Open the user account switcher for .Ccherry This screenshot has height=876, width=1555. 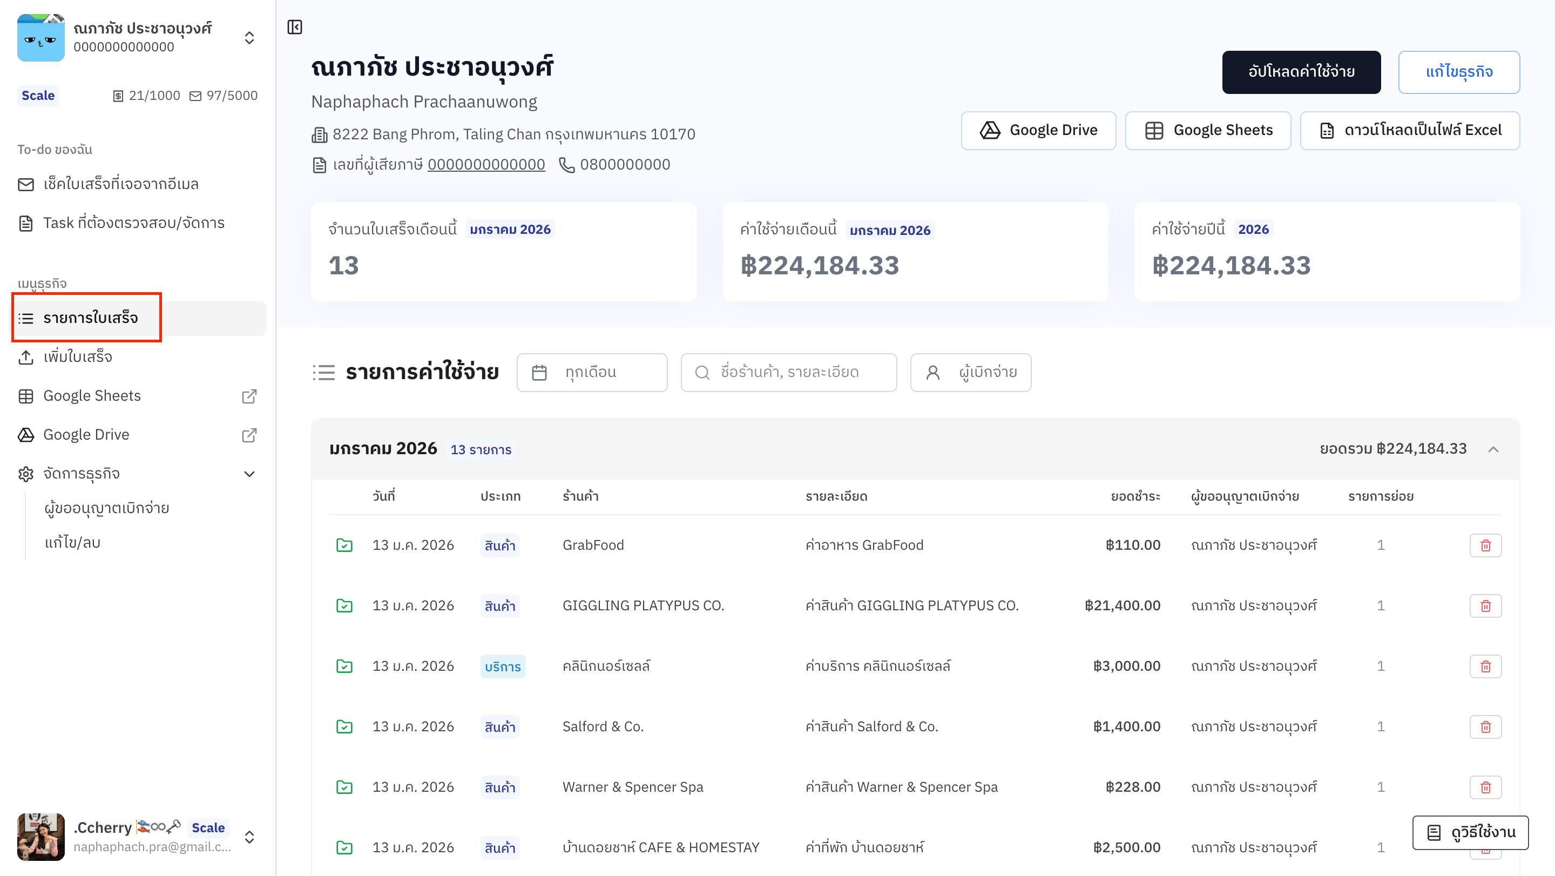(x=249, y=836)
